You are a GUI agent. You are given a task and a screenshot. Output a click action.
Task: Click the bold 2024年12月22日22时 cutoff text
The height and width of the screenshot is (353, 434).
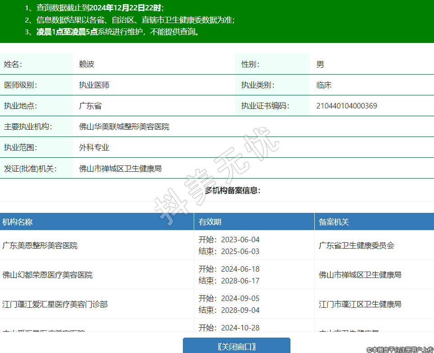[x=125, y=8]
